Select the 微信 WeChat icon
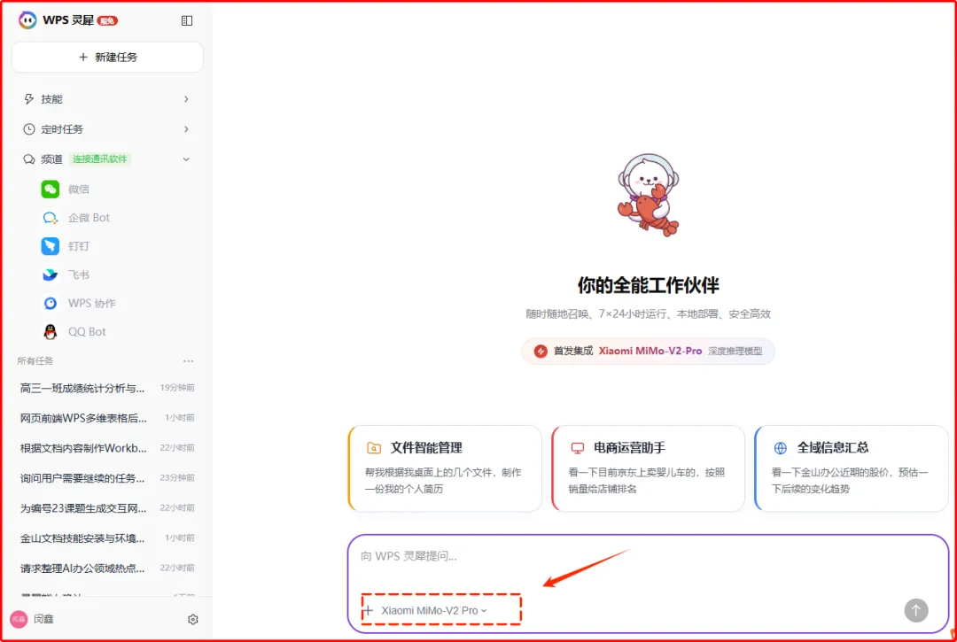This screenshot has width=957, height=642. pos(50,189)
